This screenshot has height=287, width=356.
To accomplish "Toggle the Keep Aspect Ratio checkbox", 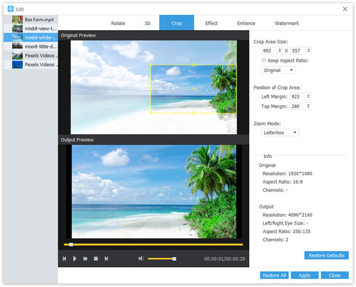I will pos(265,61).
